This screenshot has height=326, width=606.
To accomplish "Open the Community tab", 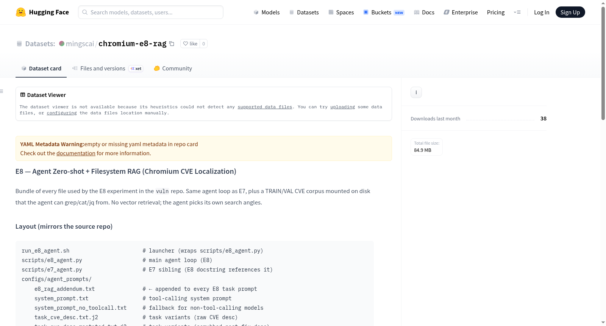I will coord(173,69).
